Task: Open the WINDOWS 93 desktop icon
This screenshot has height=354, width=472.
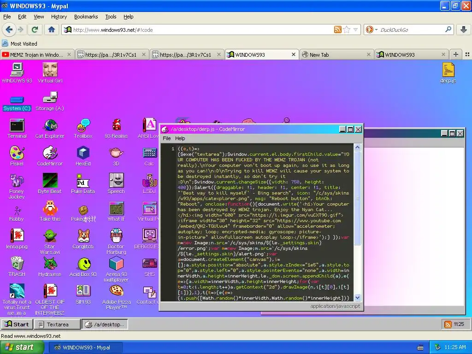Action: click(x=17, y=73)
